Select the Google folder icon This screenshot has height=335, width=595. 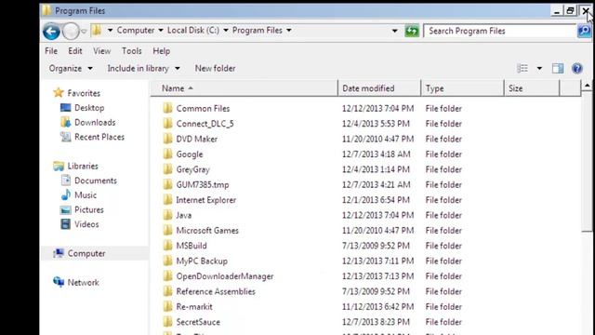click(x=167, y=154)
